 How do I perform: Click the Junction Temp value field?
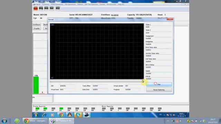(158, 56)
